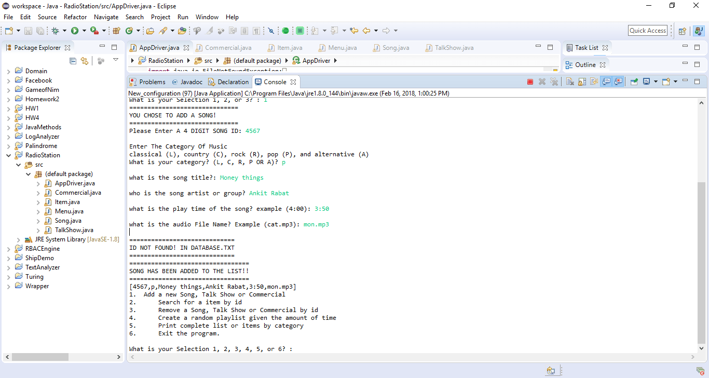Toggle Scroll Lock in Console toolbar
The image size is (709, 378).
582,82
